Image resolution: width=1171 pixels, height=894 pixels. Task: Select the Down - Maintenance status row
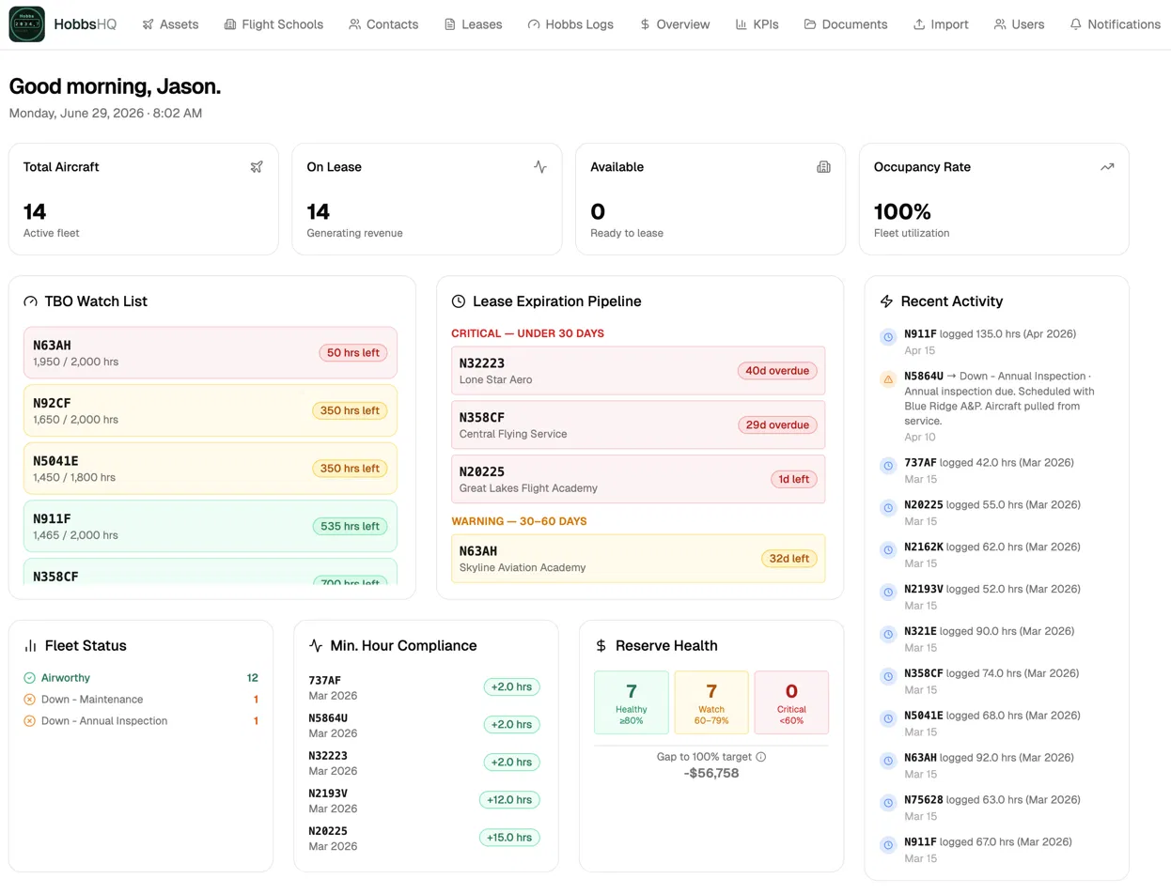coord(141,700)
